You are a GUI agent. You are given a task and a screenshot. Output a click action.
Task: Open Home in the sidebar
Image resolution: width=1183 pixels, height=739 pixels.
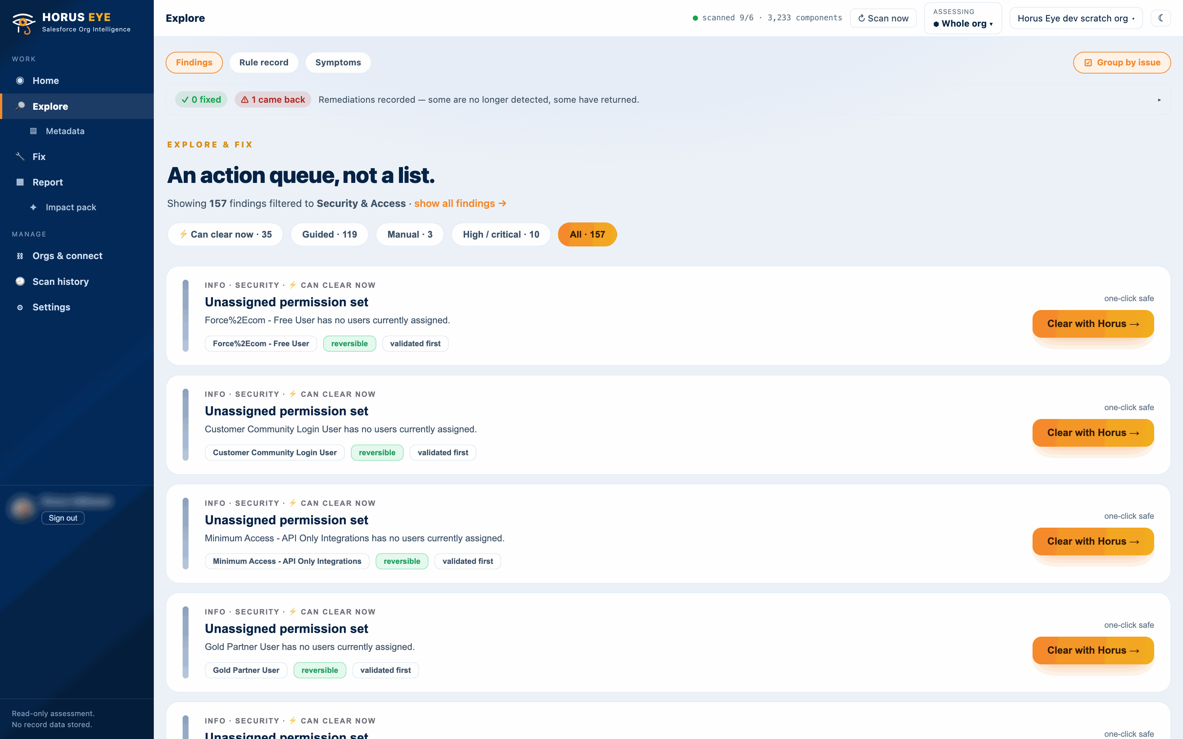[77, 81]
